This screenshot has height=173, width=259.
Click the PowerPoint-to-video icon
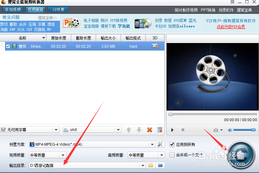pos(72,23)
